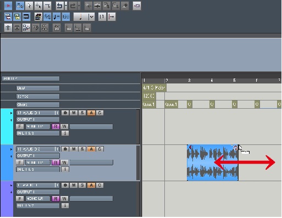The image size is (282, 218).
Task: Click the redo arrow icon
Action: tap(73, 6)
